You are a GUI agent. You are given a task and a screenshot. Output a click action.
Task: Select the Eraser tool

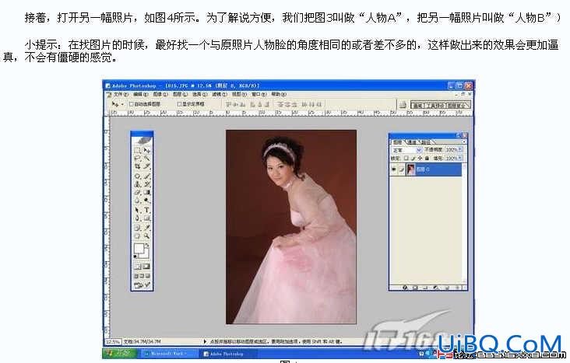pyautogui.click(x=137, y=193)
